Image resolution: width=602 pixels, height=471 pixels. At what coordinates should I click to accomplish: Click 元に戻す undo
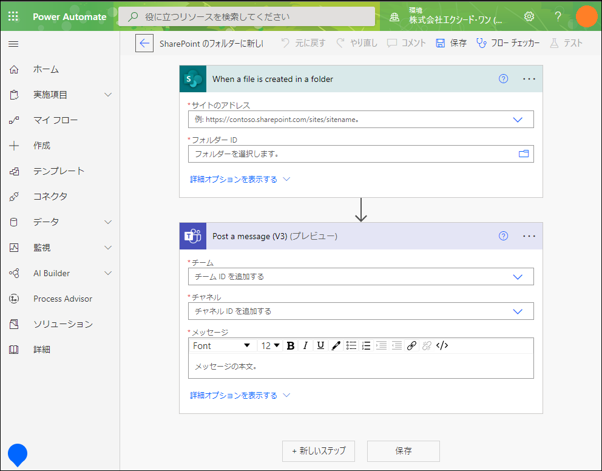(303, 43)
